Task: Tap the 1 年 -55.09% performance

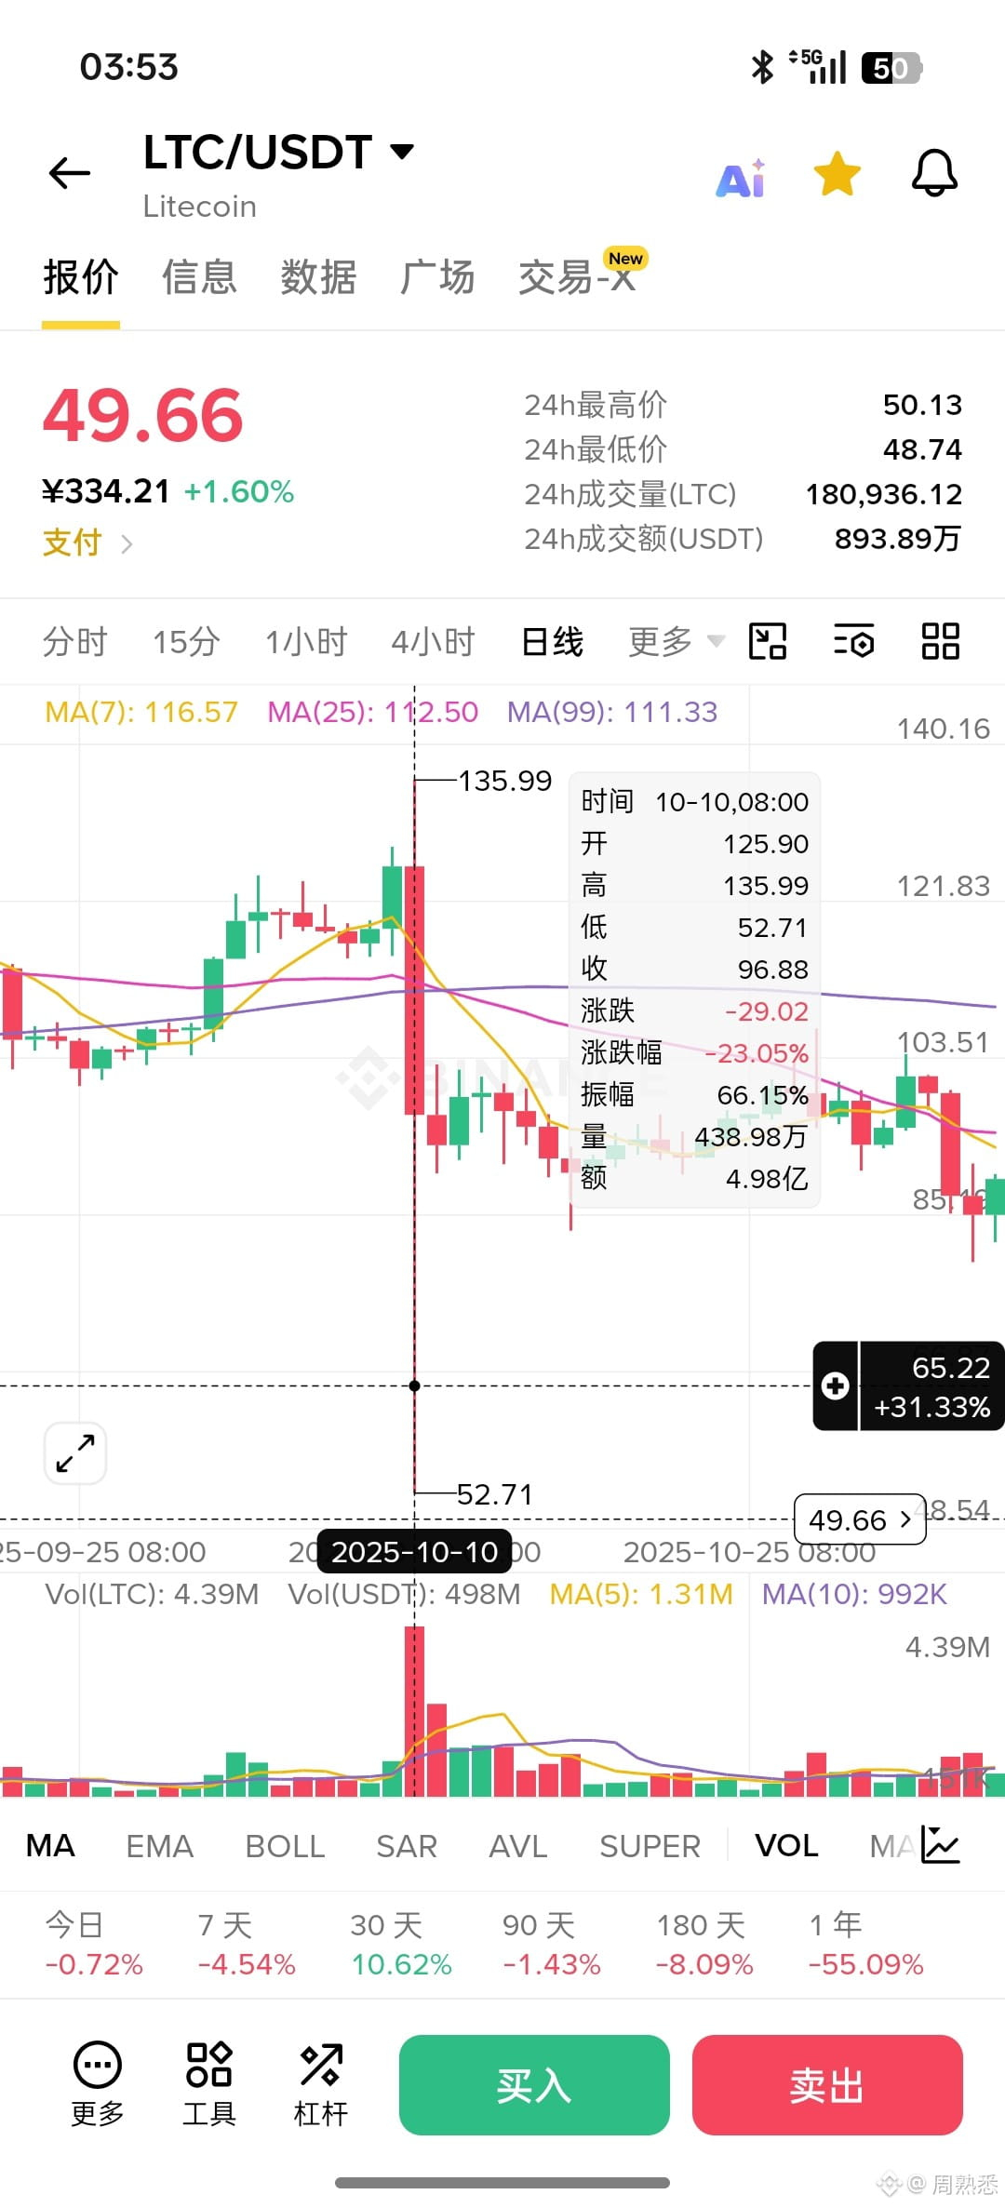Action: pos(866,1944)
